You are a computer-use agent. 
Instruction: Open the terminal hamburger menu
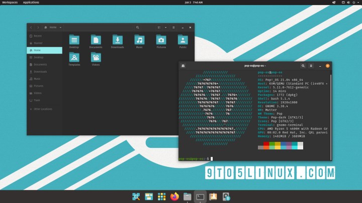point(311,66)
